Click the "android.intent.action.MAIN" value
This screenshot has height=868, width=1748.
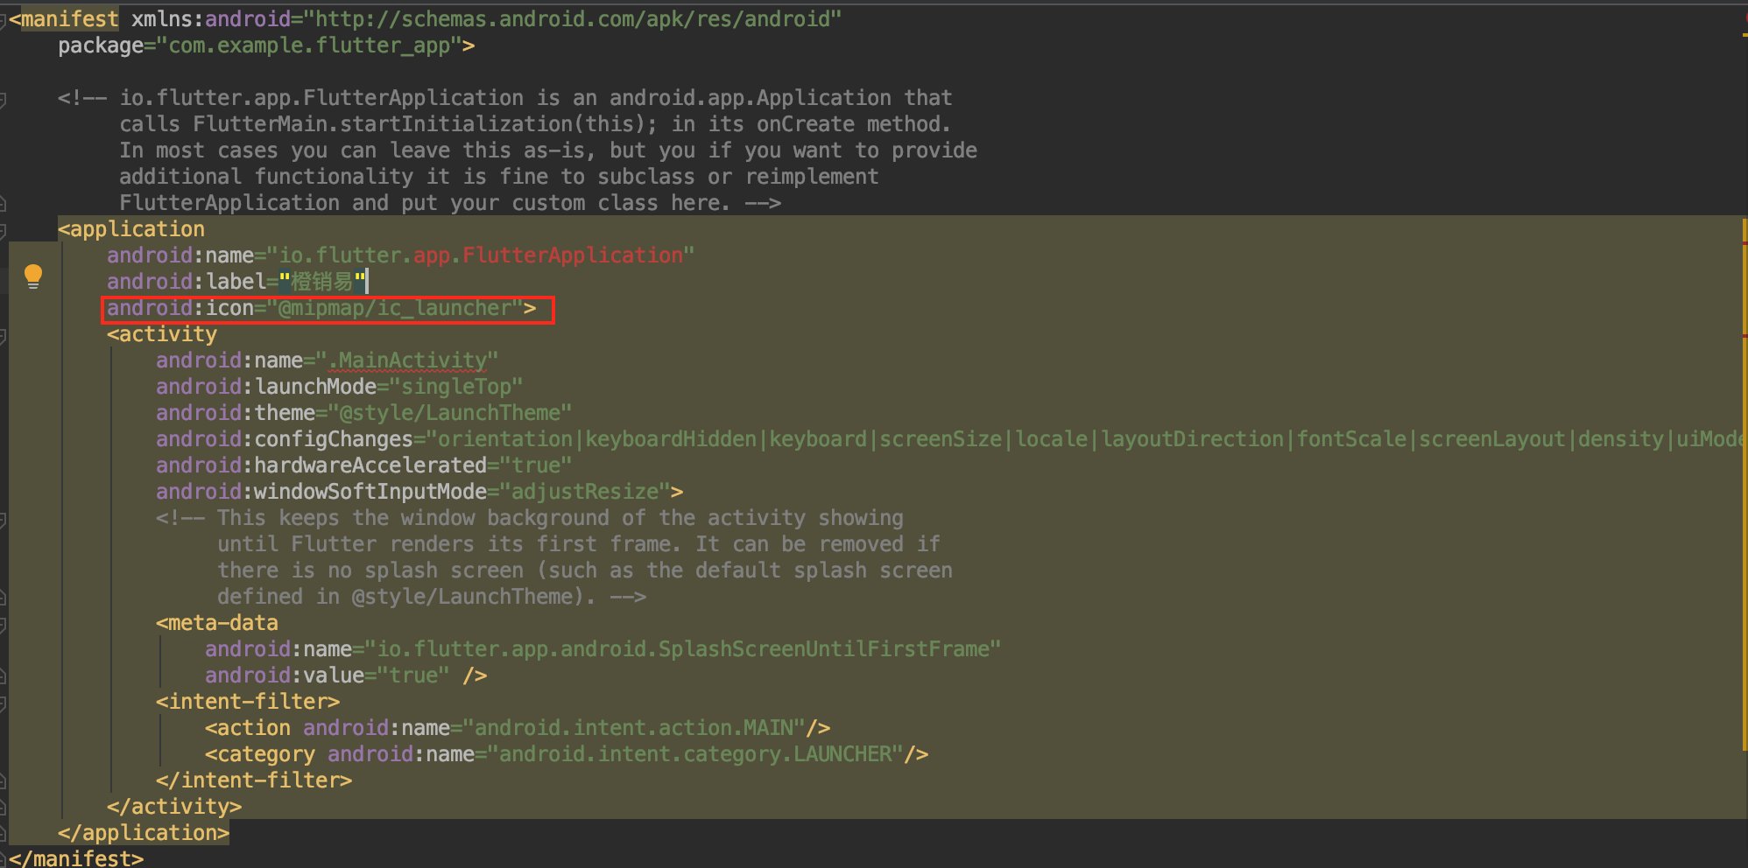(634, 728)
